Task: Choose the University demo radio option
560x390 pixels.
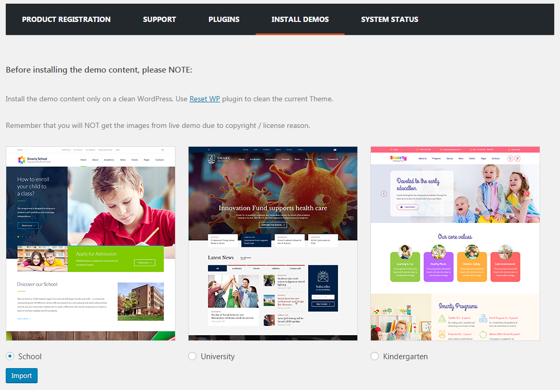Action: point(192,356)
